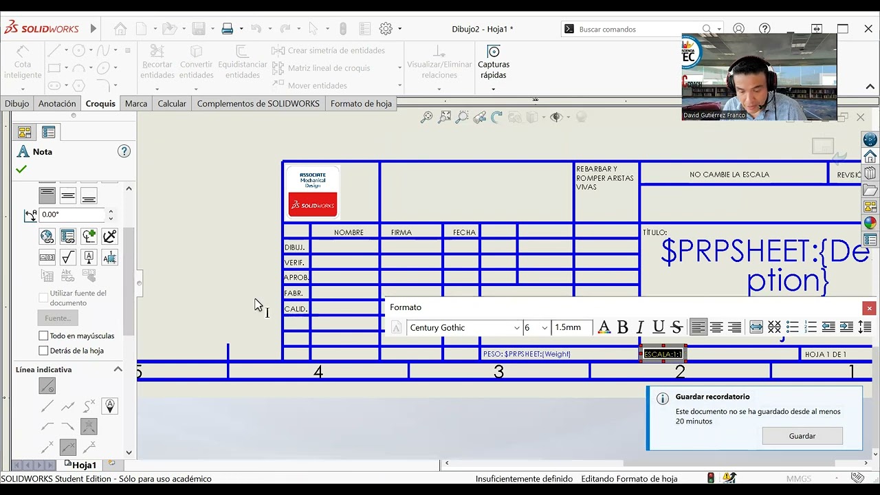This screenshot has width=880, height=495.
Task: Apply bold in the Formato toolbar
Action: tap(622, 327)
